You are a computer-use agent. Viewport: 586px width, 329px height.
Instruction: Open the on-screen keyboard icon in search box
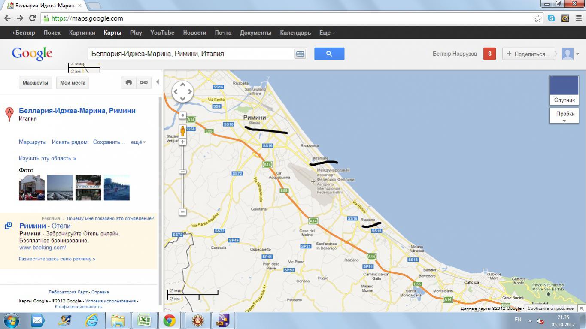(300, 54)
